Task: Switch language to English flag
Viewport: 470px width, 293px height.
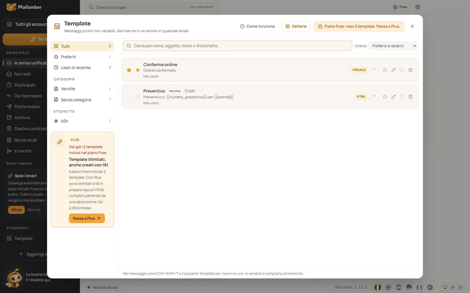Action: pos(388,288)
